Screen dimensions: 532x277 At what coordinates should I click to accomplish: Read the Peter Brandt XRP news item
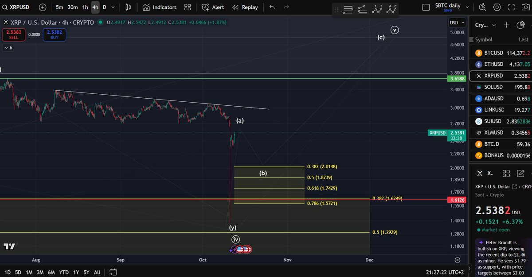point(504,258)
